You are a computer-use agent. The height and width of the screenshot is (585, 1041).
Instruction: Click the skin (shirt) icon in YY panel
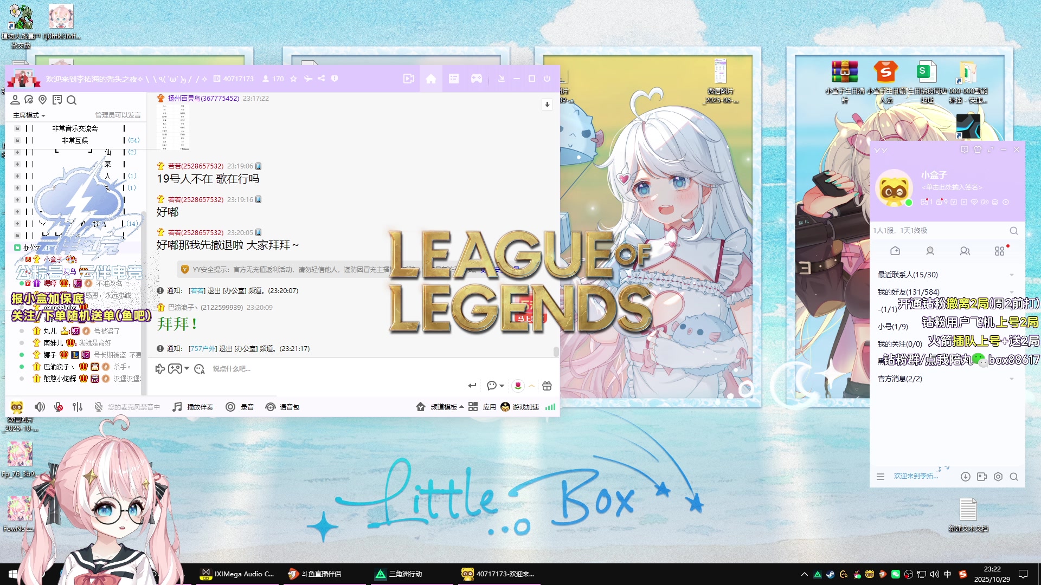[x=978, y=149]
